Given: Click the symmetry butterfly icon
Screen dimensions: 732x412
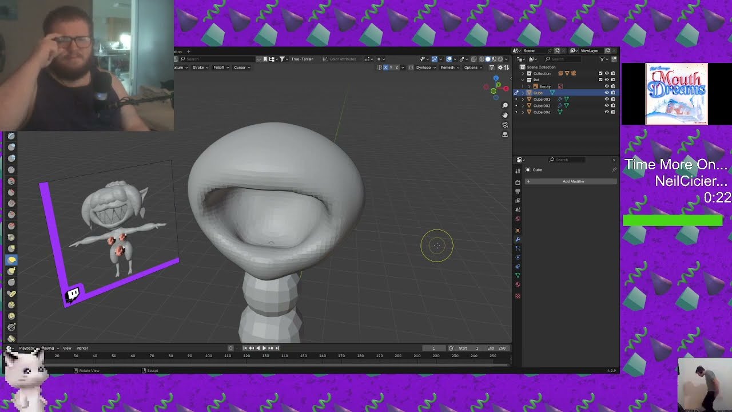Looking at the screenshot, I should pyautogui.click(x=379, y=68).
